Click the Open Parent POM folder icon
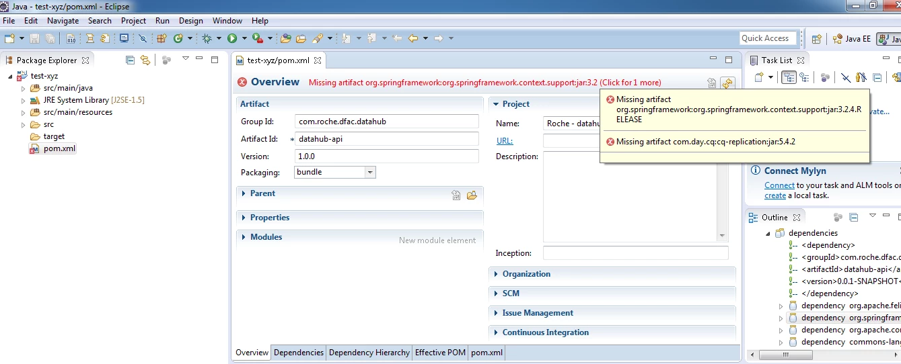The image size is (901, 364). tap(472, 195)
